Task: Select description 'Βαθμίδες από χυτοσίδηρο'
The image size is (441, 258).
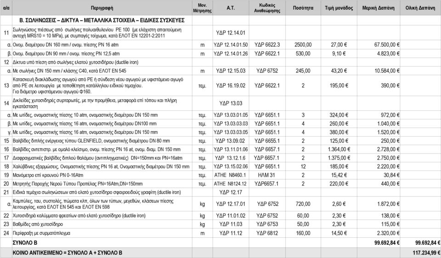Action: click(x=38, y=224)
